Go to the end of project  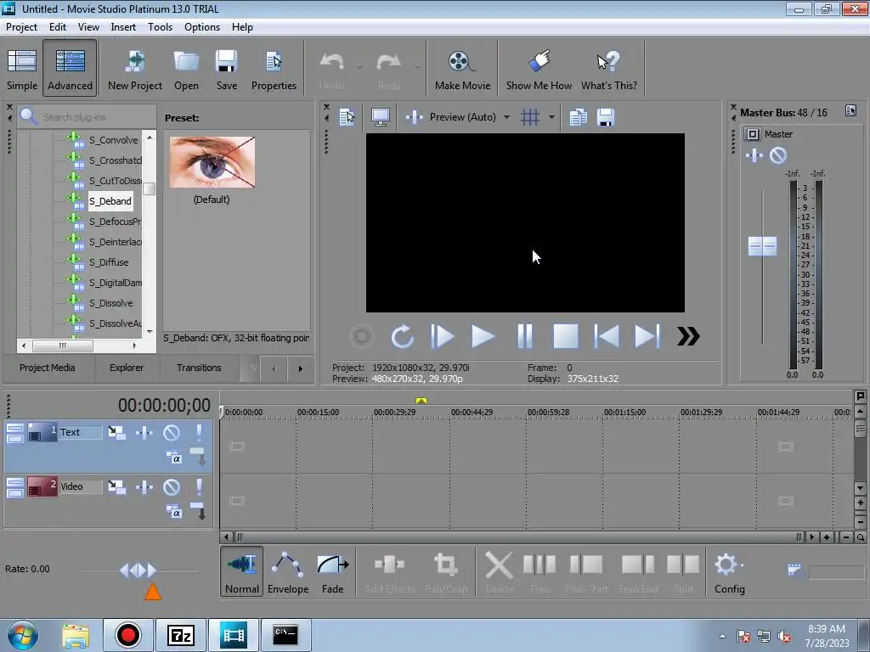pyautogui.click(x=647, y=336)
